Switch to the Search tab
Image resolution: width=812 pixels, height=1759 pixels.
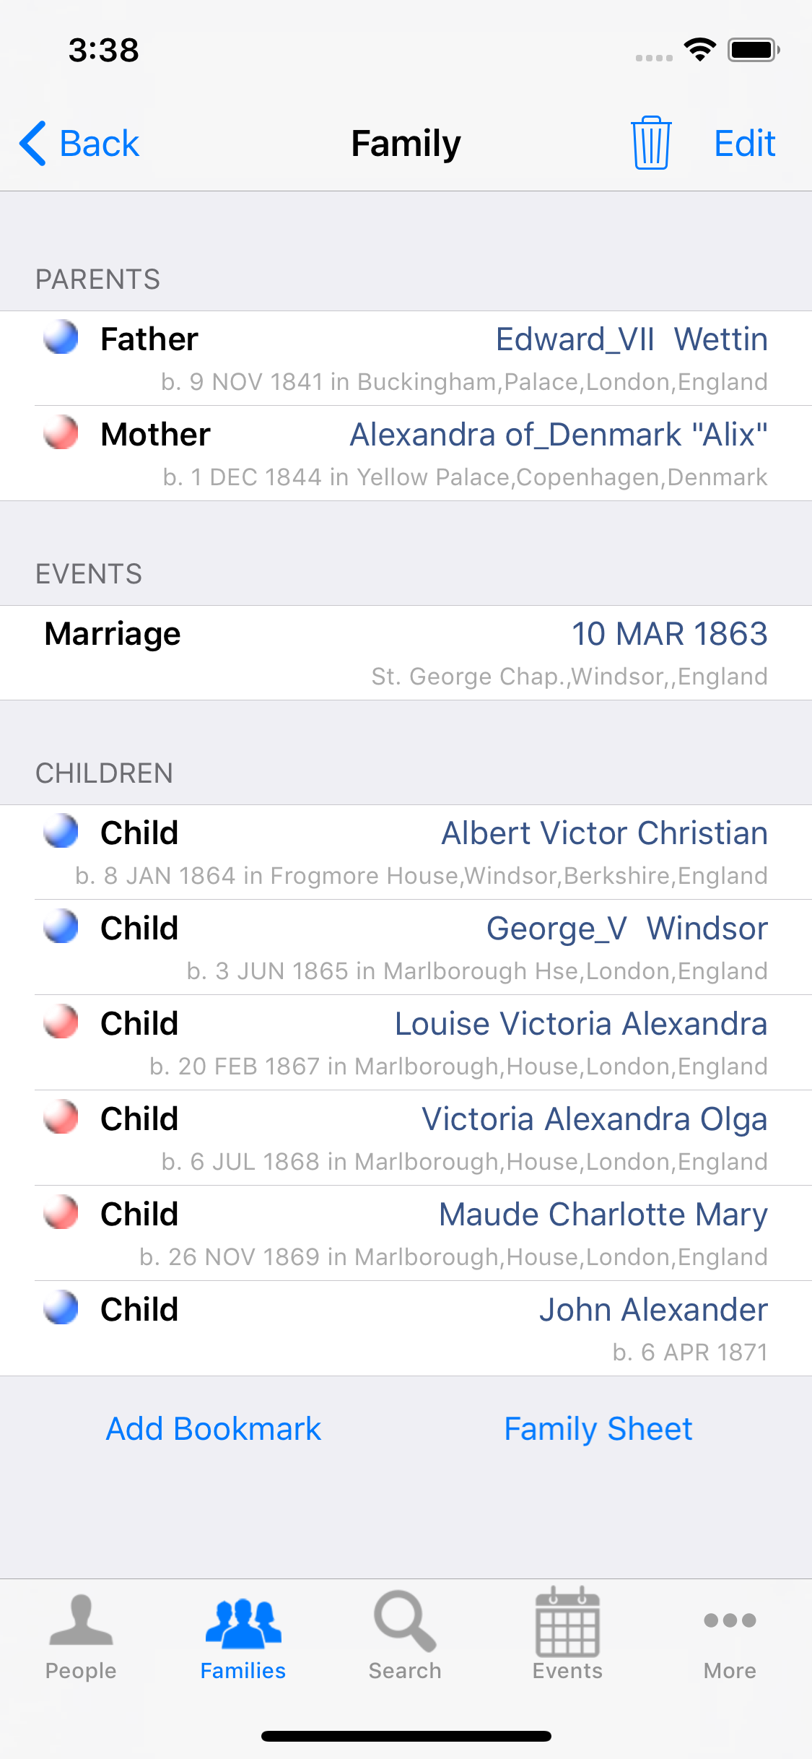(x=405, y=1636)
